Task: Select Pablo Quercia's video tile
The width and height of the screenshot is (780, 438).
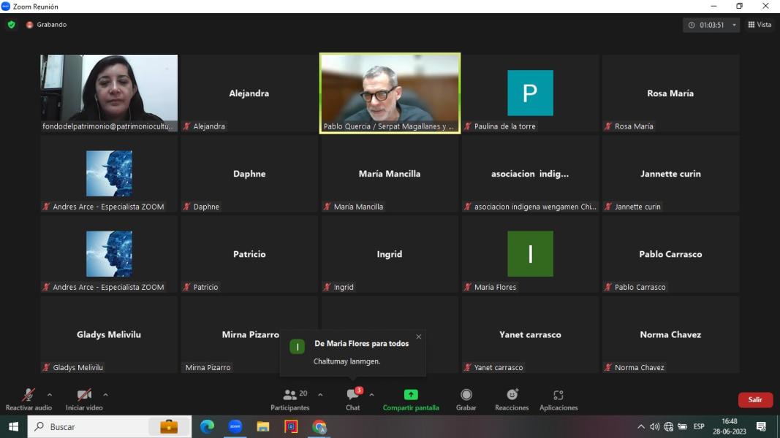Action: click(390, 89)
